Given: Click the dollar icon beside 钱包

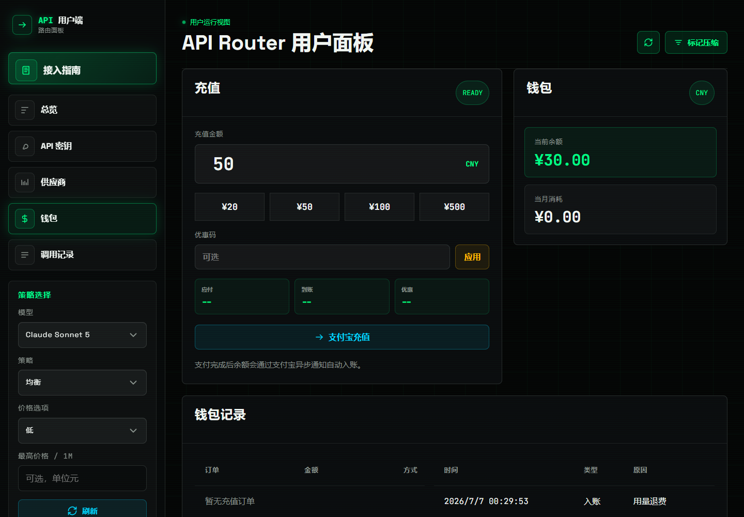Looking at the screenshot, I should 25,219.
